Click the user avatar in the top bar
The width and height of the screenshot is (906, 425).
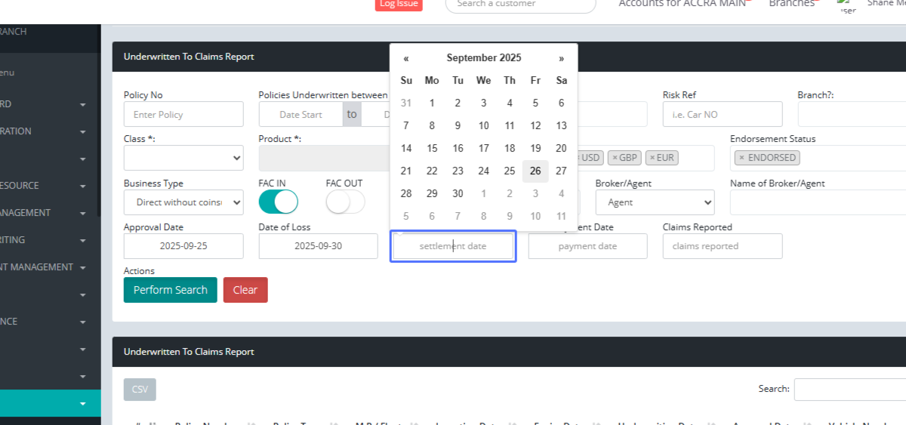pos(847,6)
